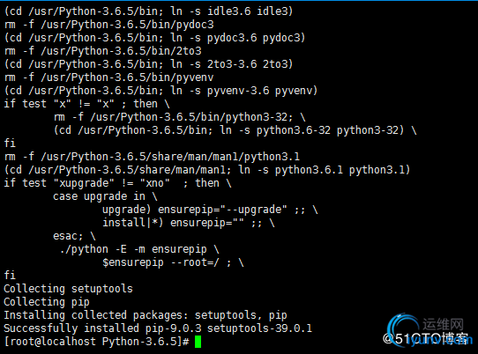Viewport: 478px width, 354px height.
Task: Click 'rm -f /usr/Python-3.6.5/bin/pyvenv' line
Action: (108, 77)
